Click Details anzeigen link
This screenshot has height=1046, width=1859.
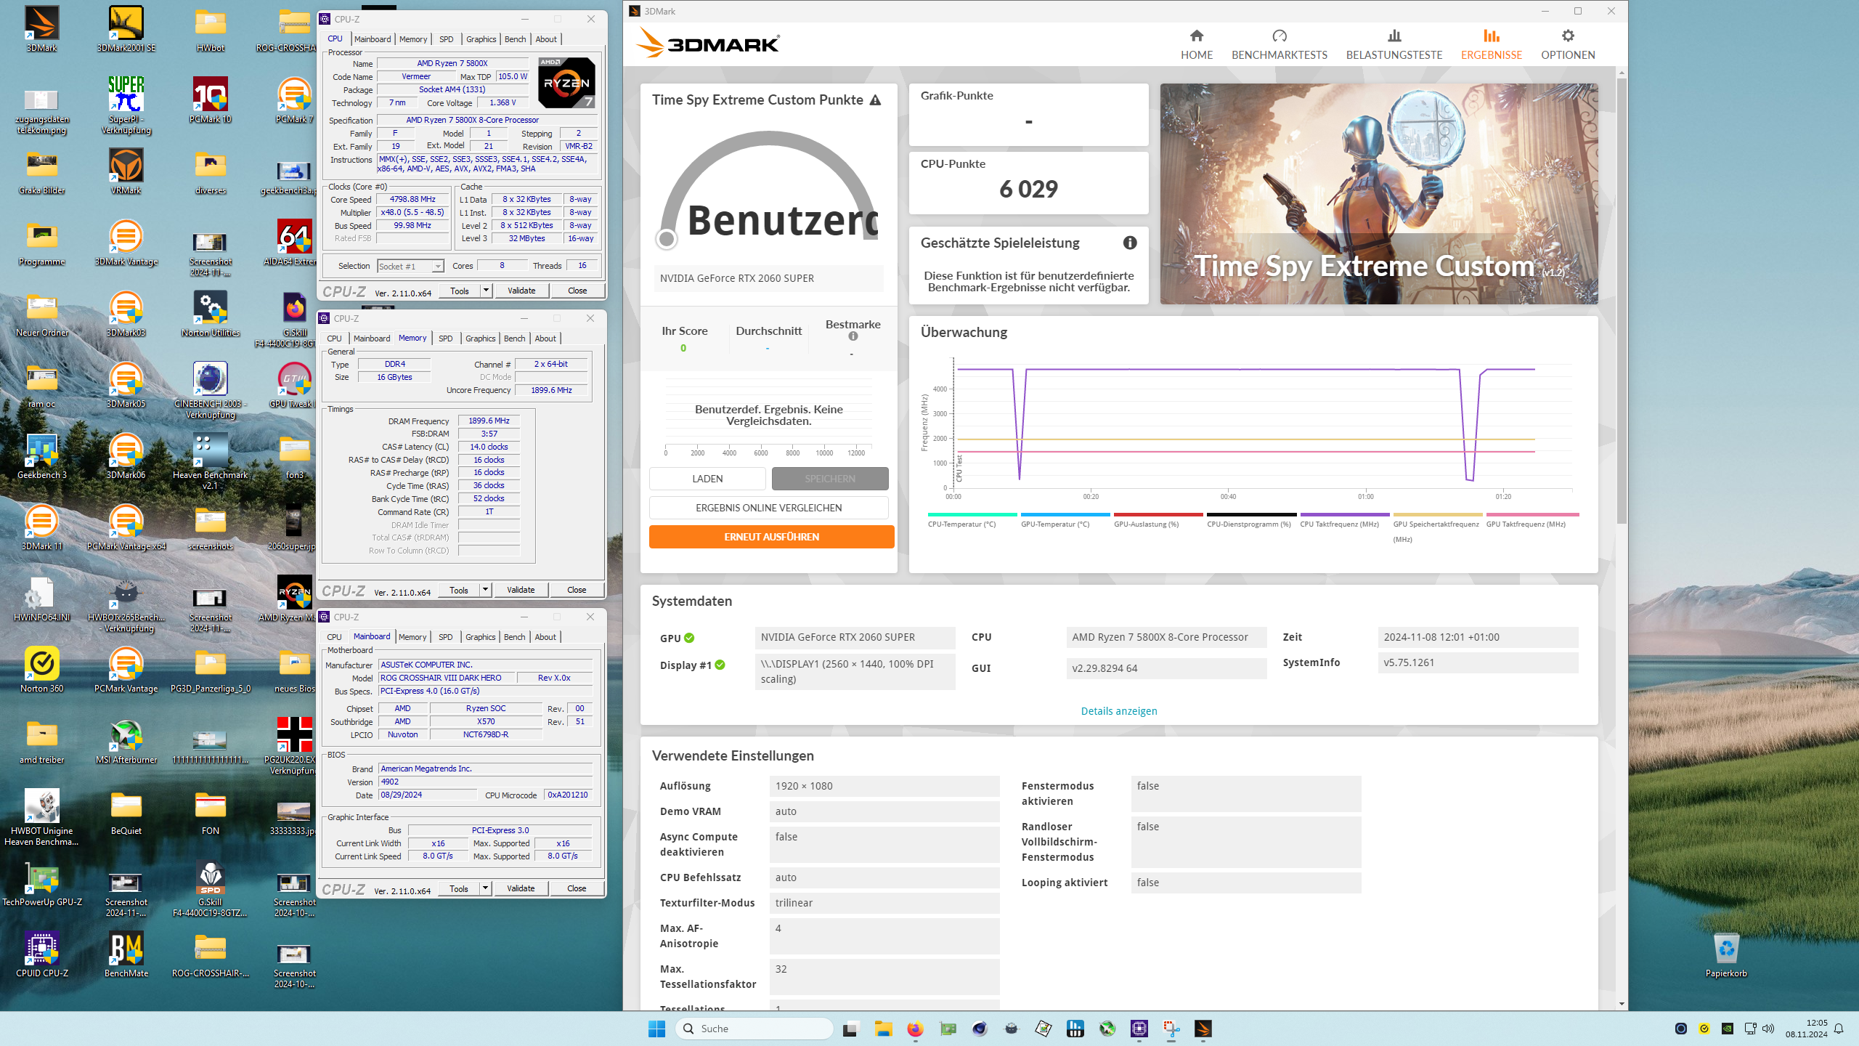(1119, 711)
